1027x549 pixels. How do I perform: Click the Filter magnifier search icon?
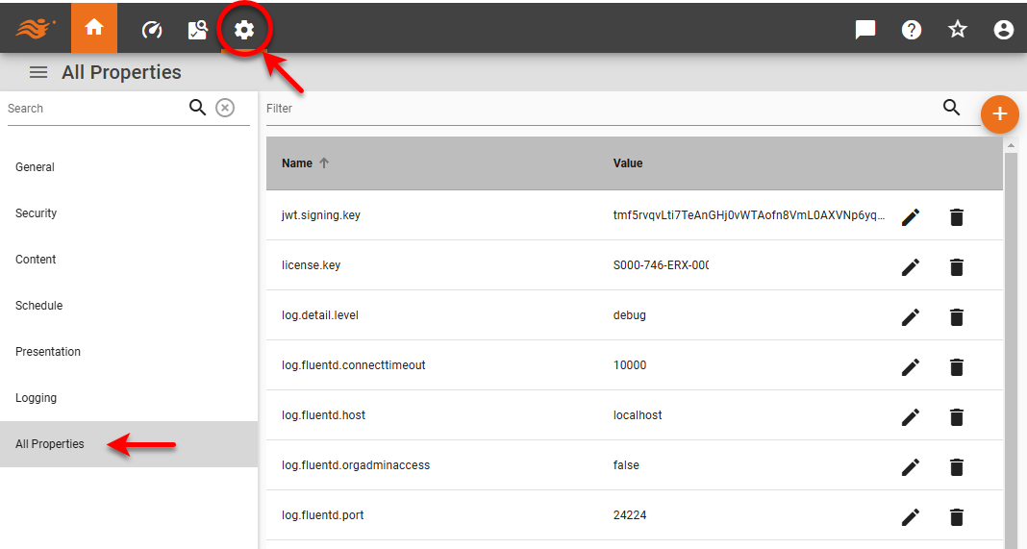pyautogui.click(x=952, y=108)
